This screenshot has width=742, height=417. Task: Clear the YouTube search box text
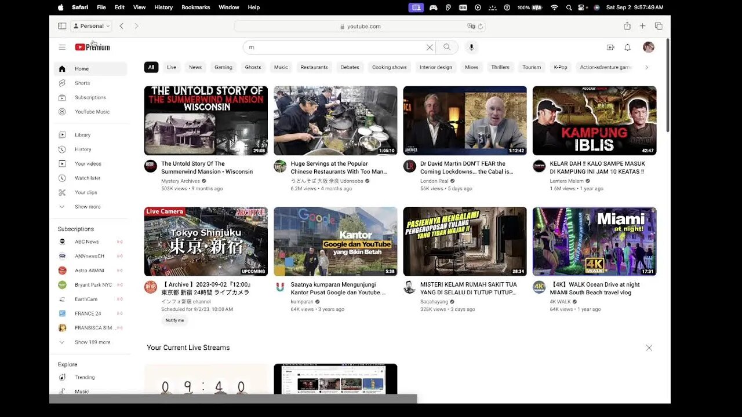point(430,47)
